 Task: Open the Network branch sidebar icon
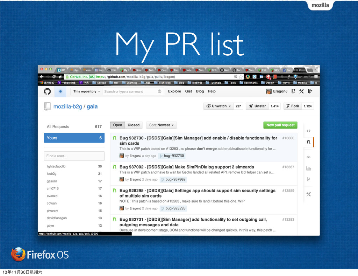(x=308, y=179)
